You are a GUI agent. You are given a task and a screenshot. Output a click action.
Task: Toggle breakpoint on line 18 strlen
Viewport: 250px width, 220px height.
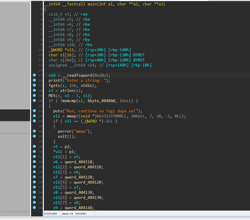(34, 90)
